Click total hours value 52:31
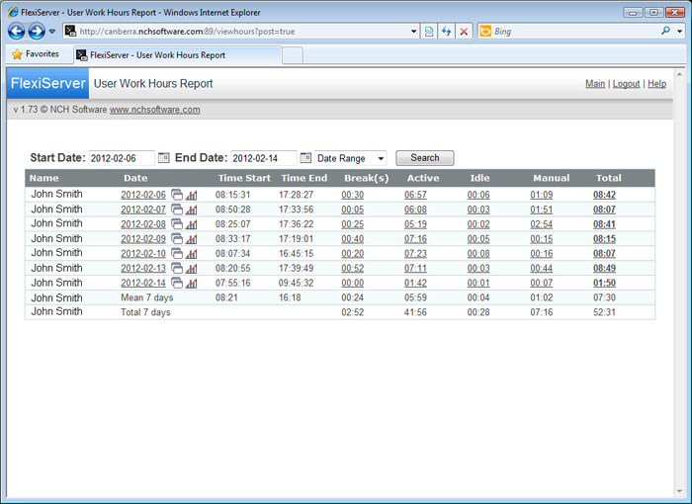This screenshot has height=504, width=692. [x=604, y=312]
